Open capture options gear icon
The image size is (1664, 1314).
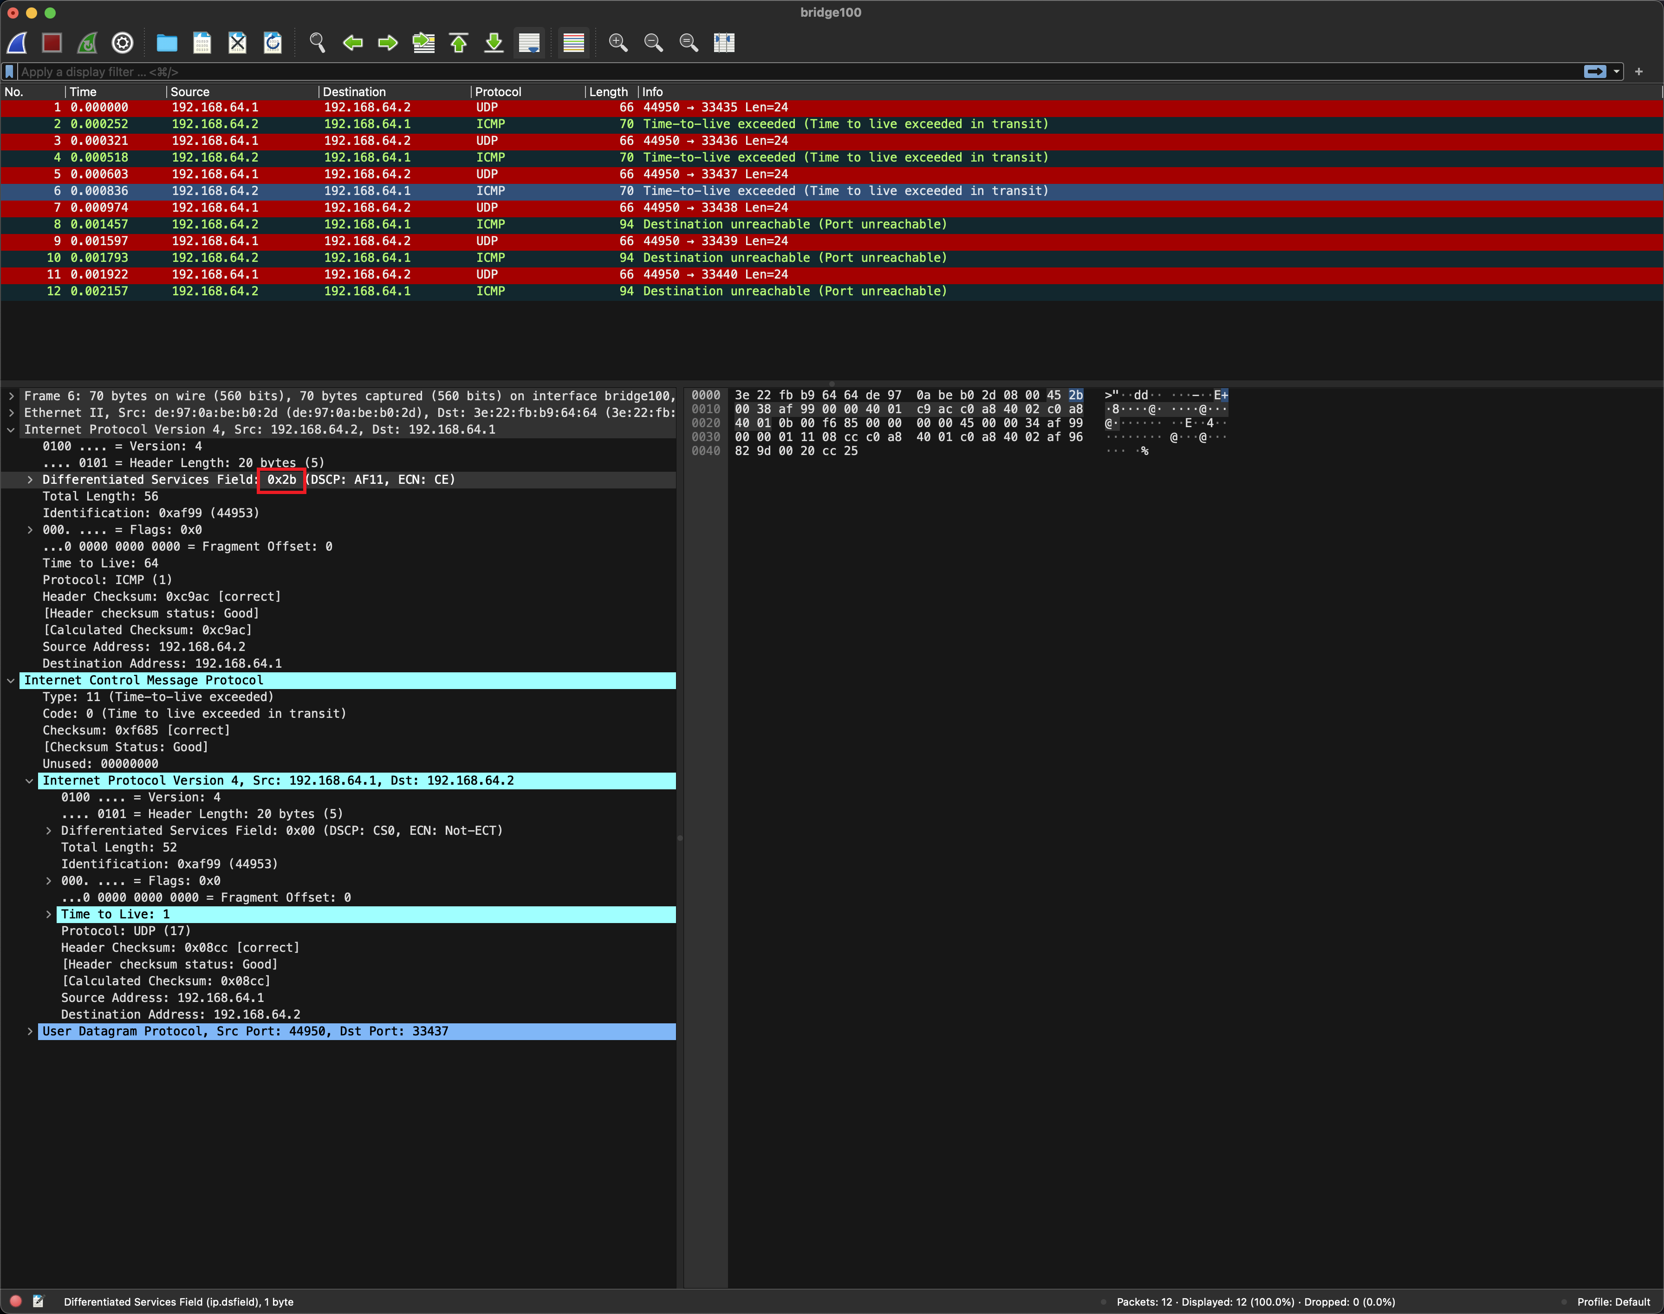pos(122,42)
